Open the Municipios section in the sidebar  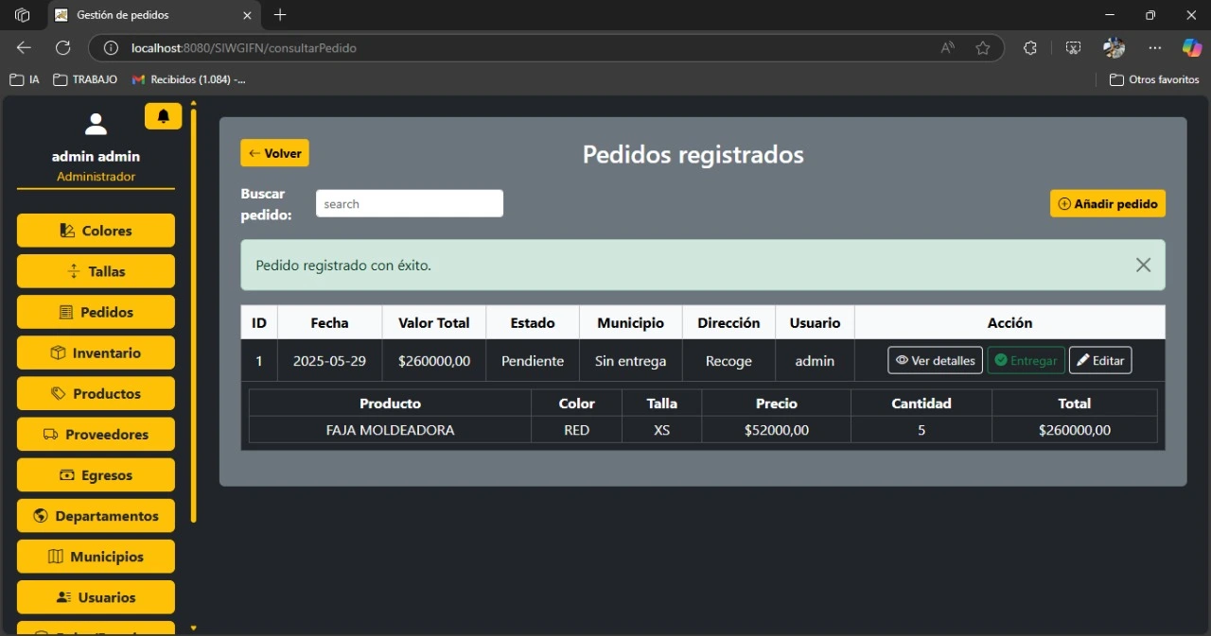[95, 556]
